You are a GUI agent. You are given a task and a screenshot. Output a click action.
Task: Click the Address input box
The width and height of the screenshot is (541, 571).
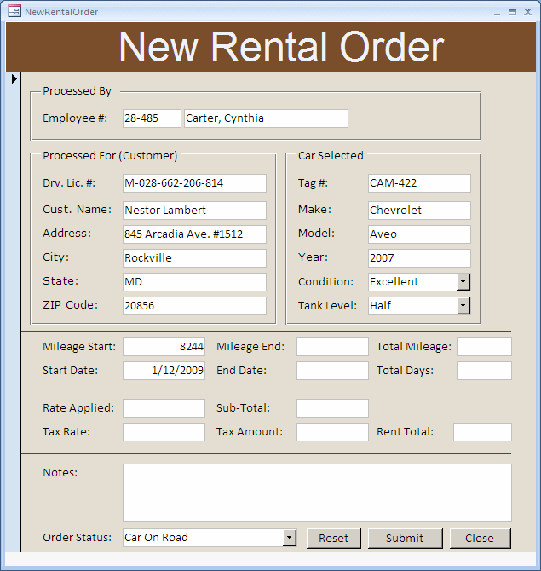click(194, 234)
